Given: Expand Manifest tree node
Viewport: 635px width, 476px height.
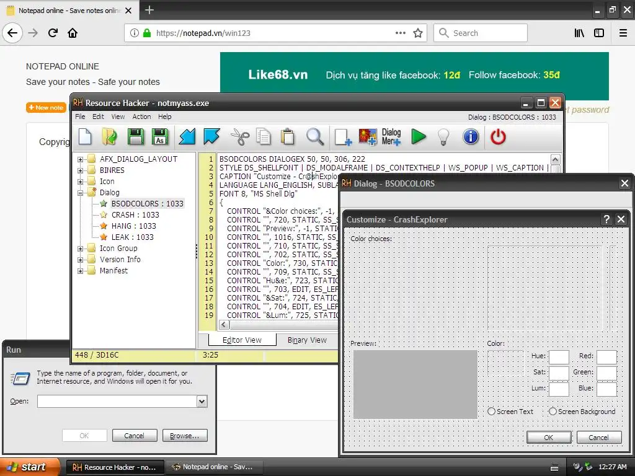Looking at the screenshot, I should point(80,271).
